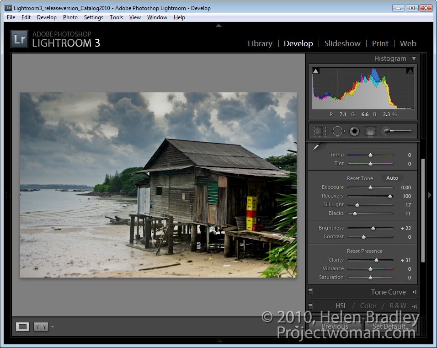Open the Settings menu
437x348 pixels.
click(94, 17)
